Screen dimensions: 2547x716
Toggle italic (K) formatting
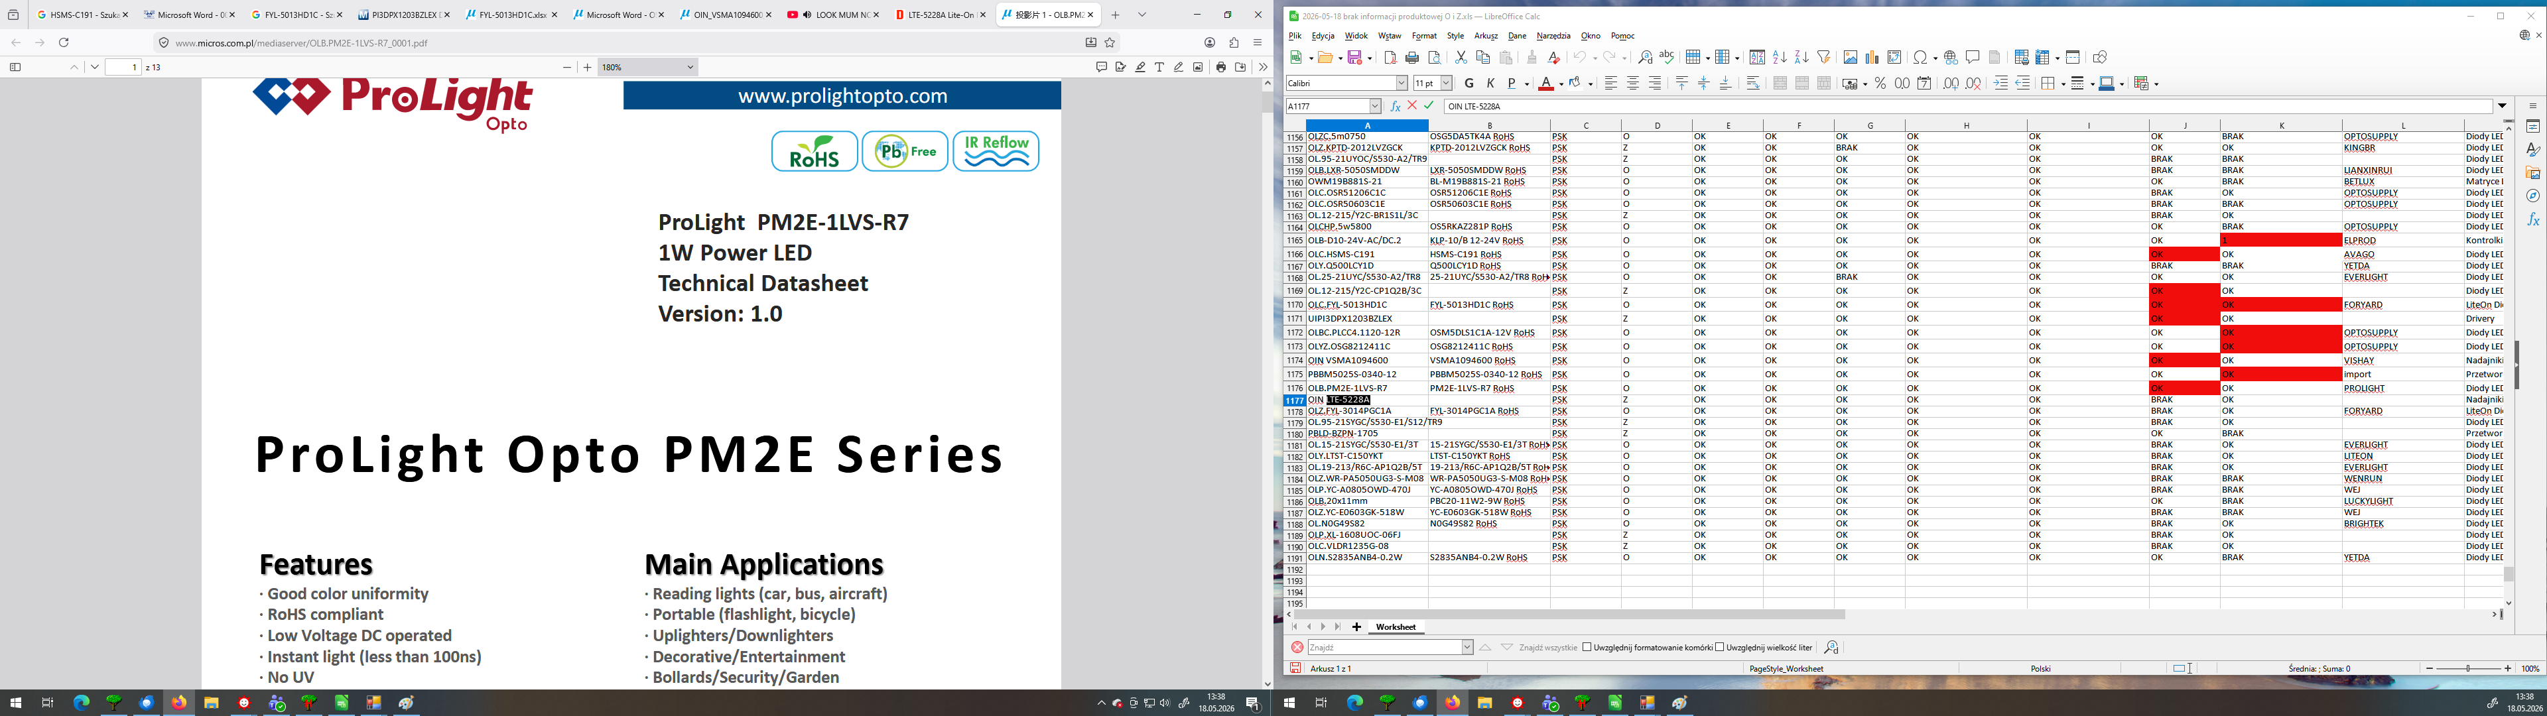pos(1490,84)
